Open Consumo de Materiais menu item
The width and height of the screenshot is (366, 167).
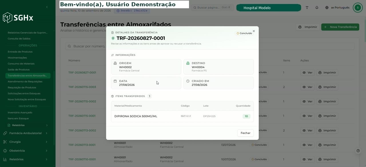coord(21,64)
